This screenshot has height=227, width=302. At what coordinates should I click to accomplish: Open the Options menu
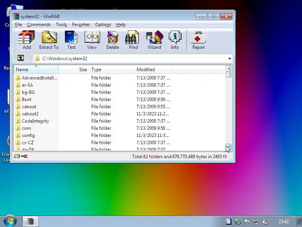coord(103,25)
